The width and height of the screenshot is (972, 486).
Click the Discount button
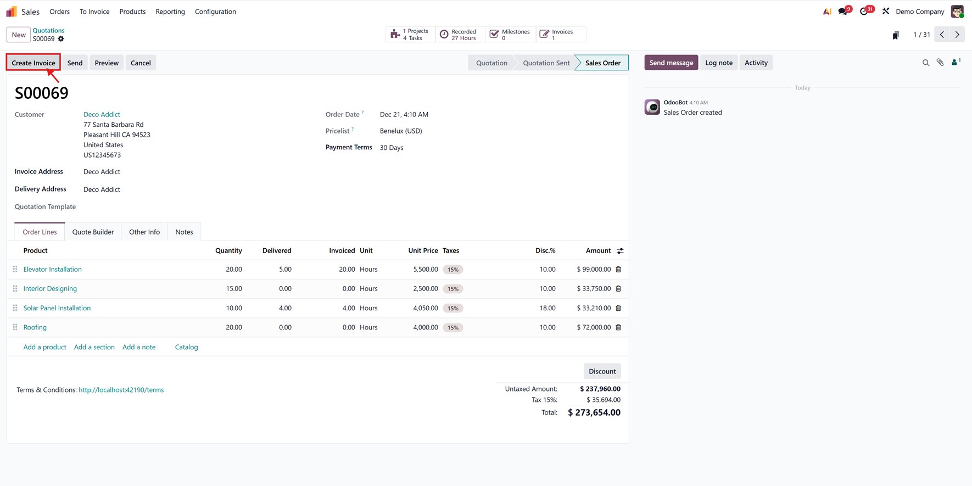[602, 371]
